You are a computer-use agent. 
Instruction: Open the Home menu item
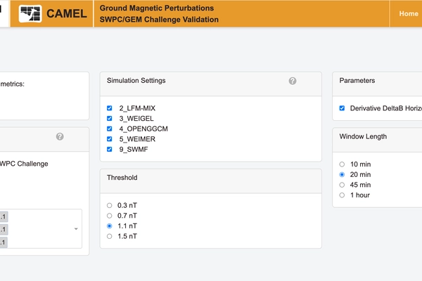pyautogui.click(x=408, y=13)
